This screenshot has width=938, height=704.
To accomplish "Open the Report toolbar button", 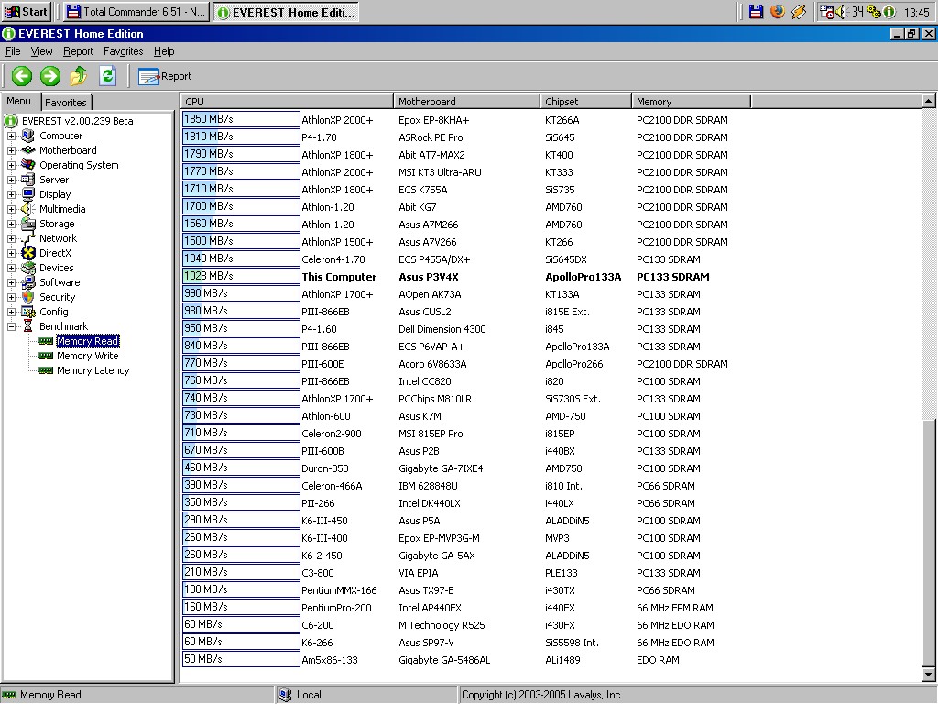I will 165,76.
